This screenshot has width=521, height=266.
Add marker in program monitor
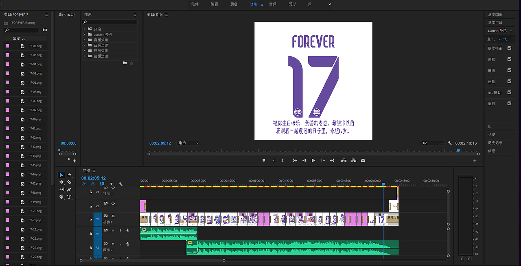[264, 160]
